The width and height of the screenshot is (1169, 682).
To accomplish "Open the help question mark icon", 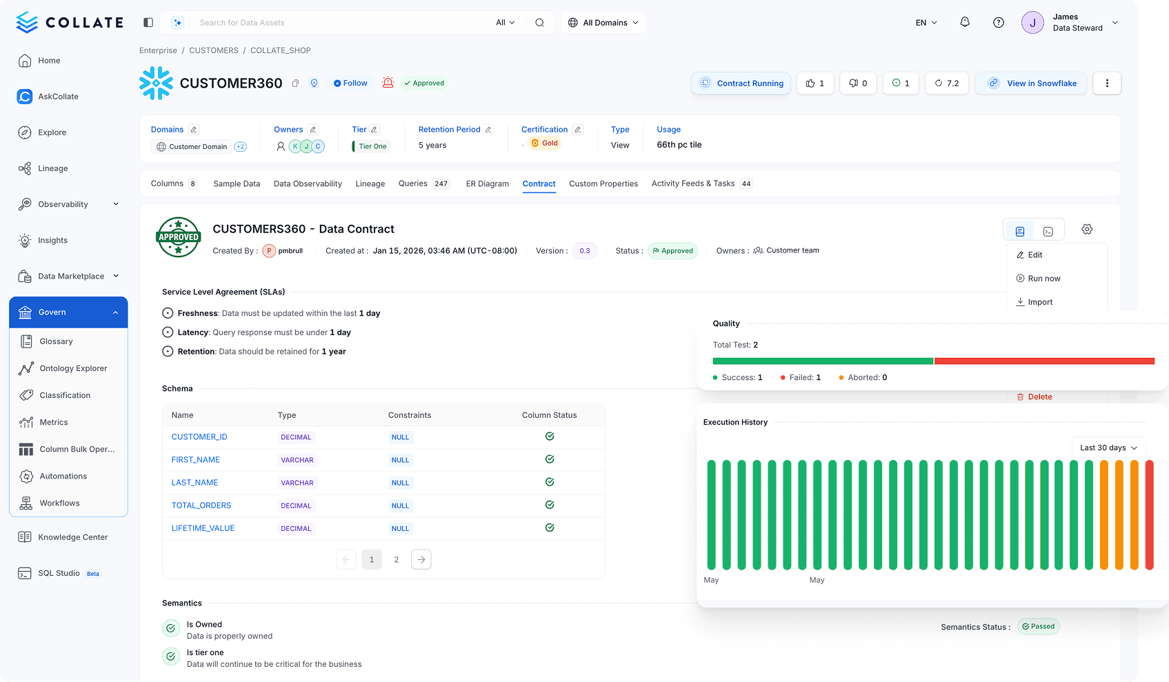I will (998, 23).
